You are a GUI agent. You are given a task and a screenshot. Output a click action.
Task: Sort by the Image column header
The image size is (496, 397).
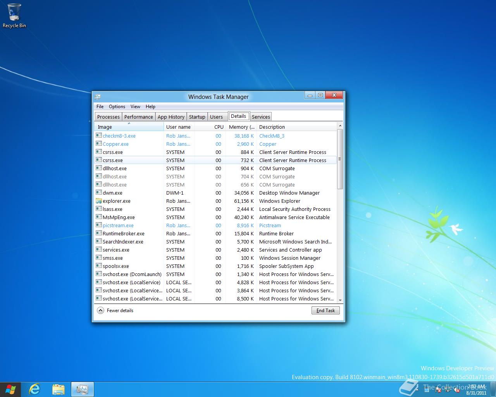(129, 127)
